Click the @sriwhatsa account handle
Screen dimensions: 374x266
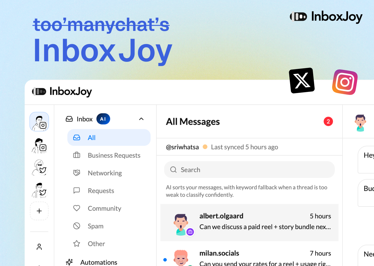pyautogui.click(x=182, y=147)
